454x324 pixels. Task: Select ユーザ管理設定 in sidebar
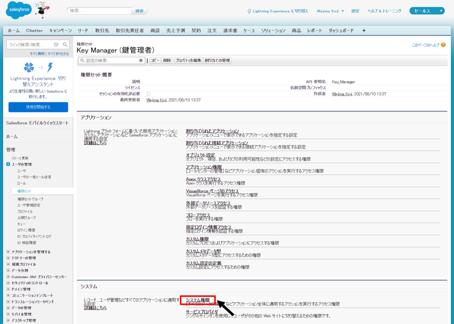[29, 205]
